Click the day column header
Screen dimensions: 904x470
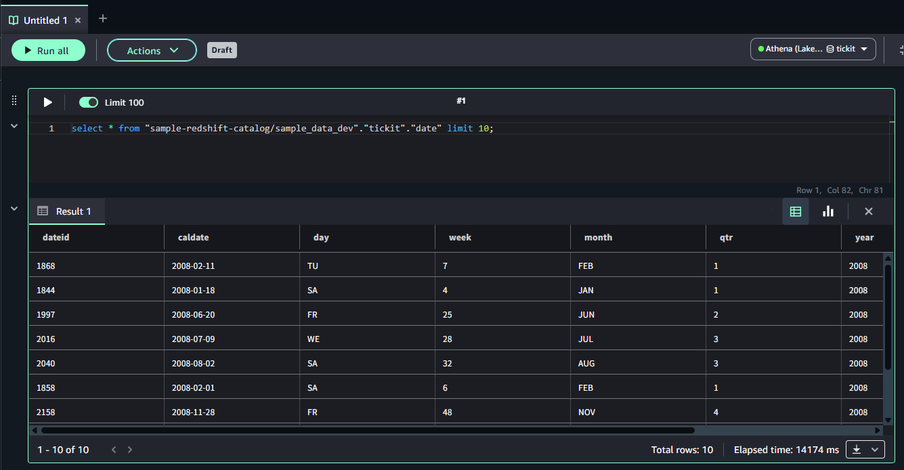point(367,238)
